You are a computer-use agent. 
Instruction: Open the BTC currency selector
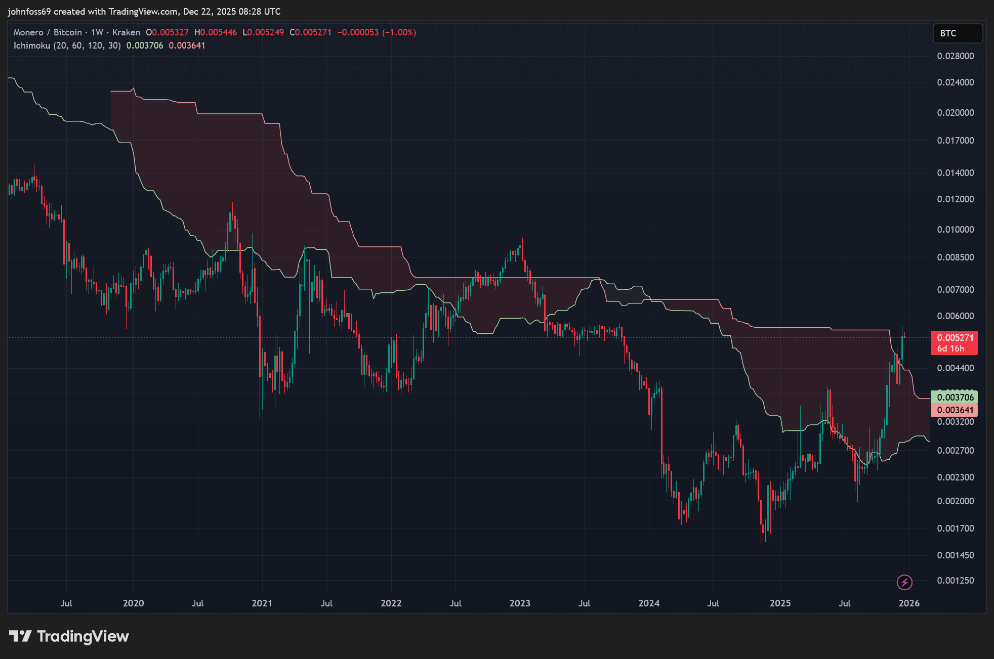coord(957,33)
